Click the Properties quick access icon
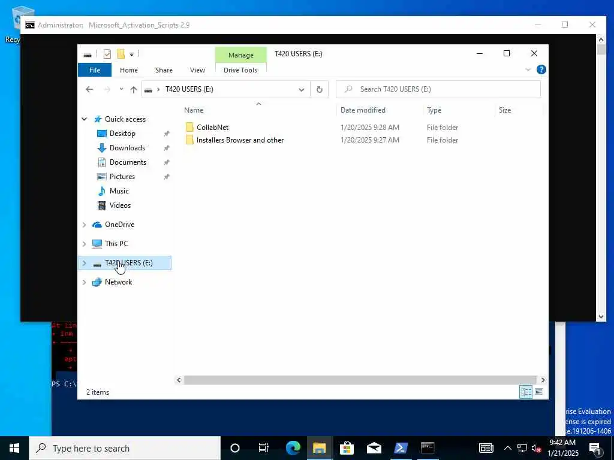 (107, 54)
